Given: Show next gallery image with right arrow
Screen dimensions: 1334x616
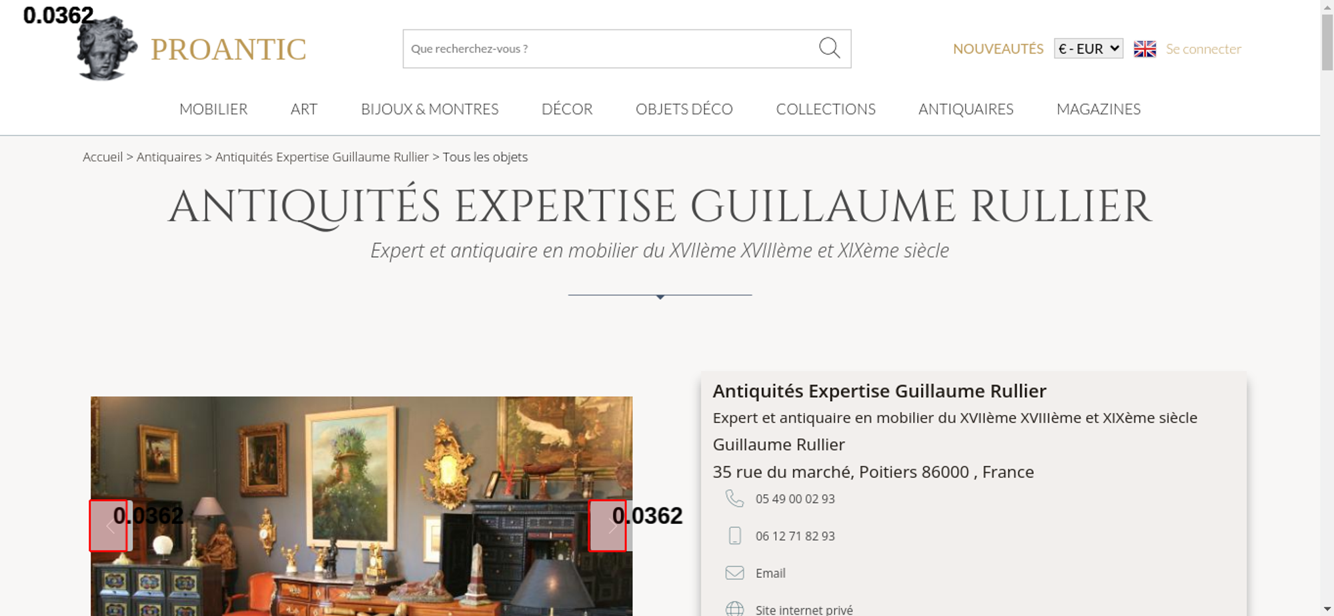Looking at the screenshot, I should point(608,526).
